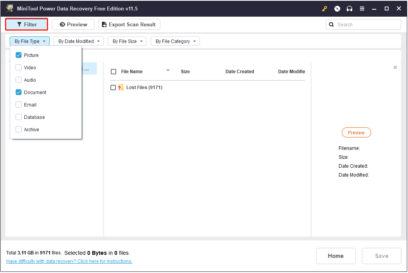Click the Filename: label in preview pane
408x273 pixels.
pyautogui.click(x=349, y=148)
